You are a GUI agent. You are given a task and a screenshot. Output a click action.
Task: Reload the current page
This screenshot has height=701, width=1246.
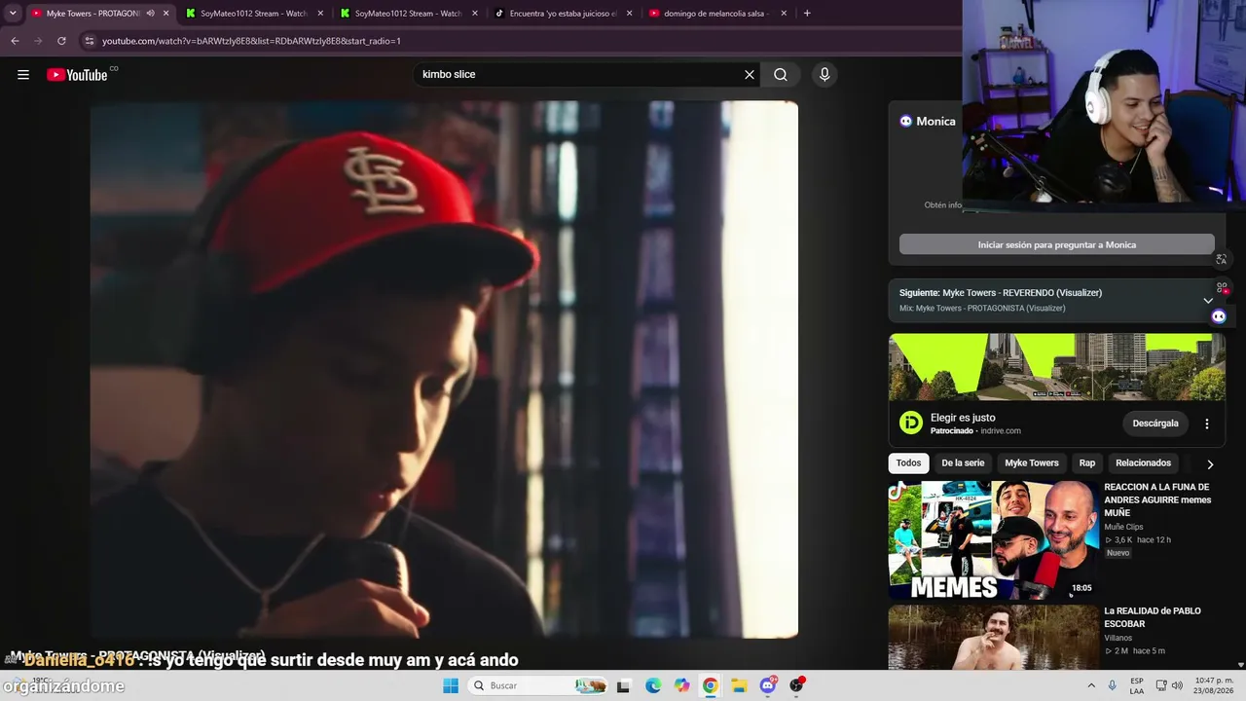click(61, 41)
